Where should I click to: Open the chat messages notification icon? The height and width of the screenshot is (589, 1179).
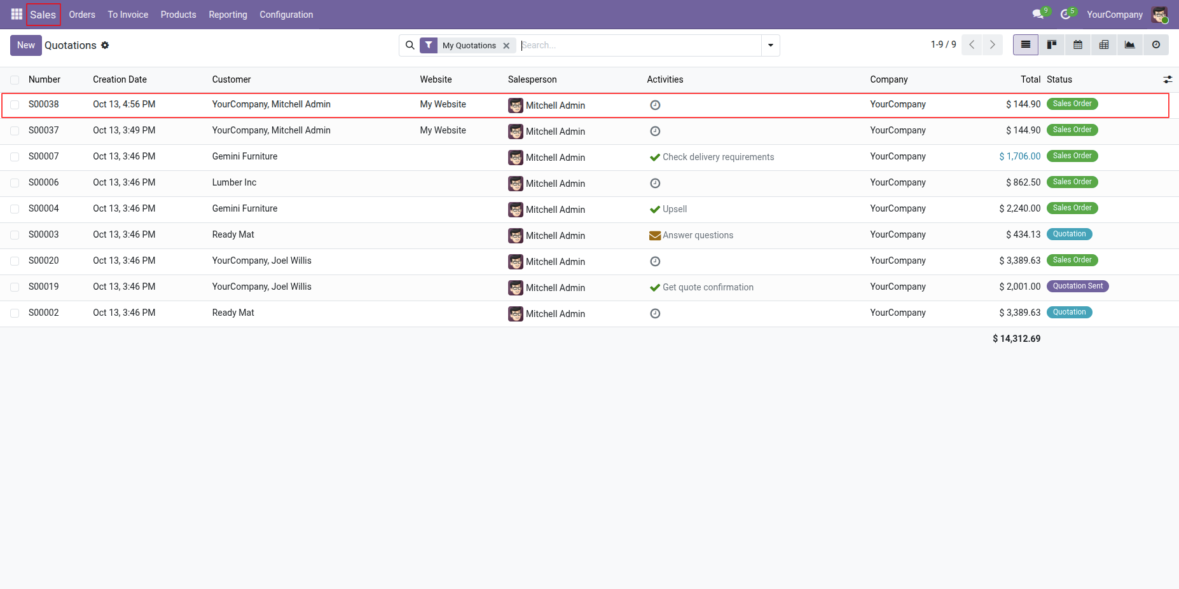[1038, 14]
